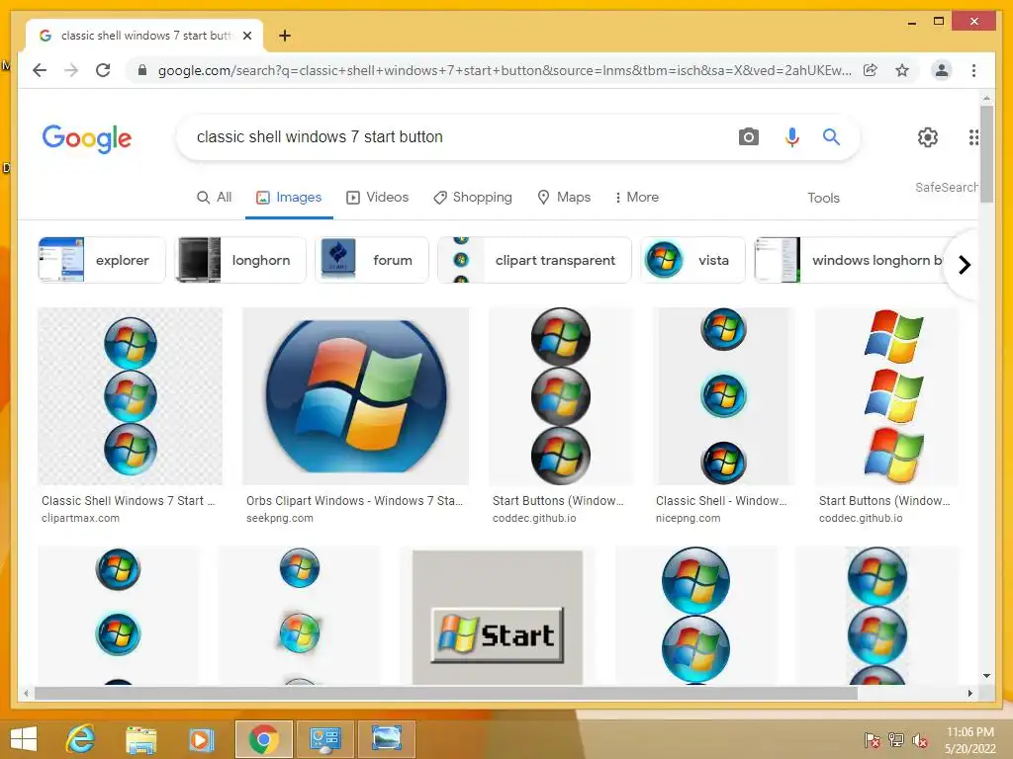Open the search Tools options
The width and height of the screenshot is (1013, 759).
pos(823,198)
